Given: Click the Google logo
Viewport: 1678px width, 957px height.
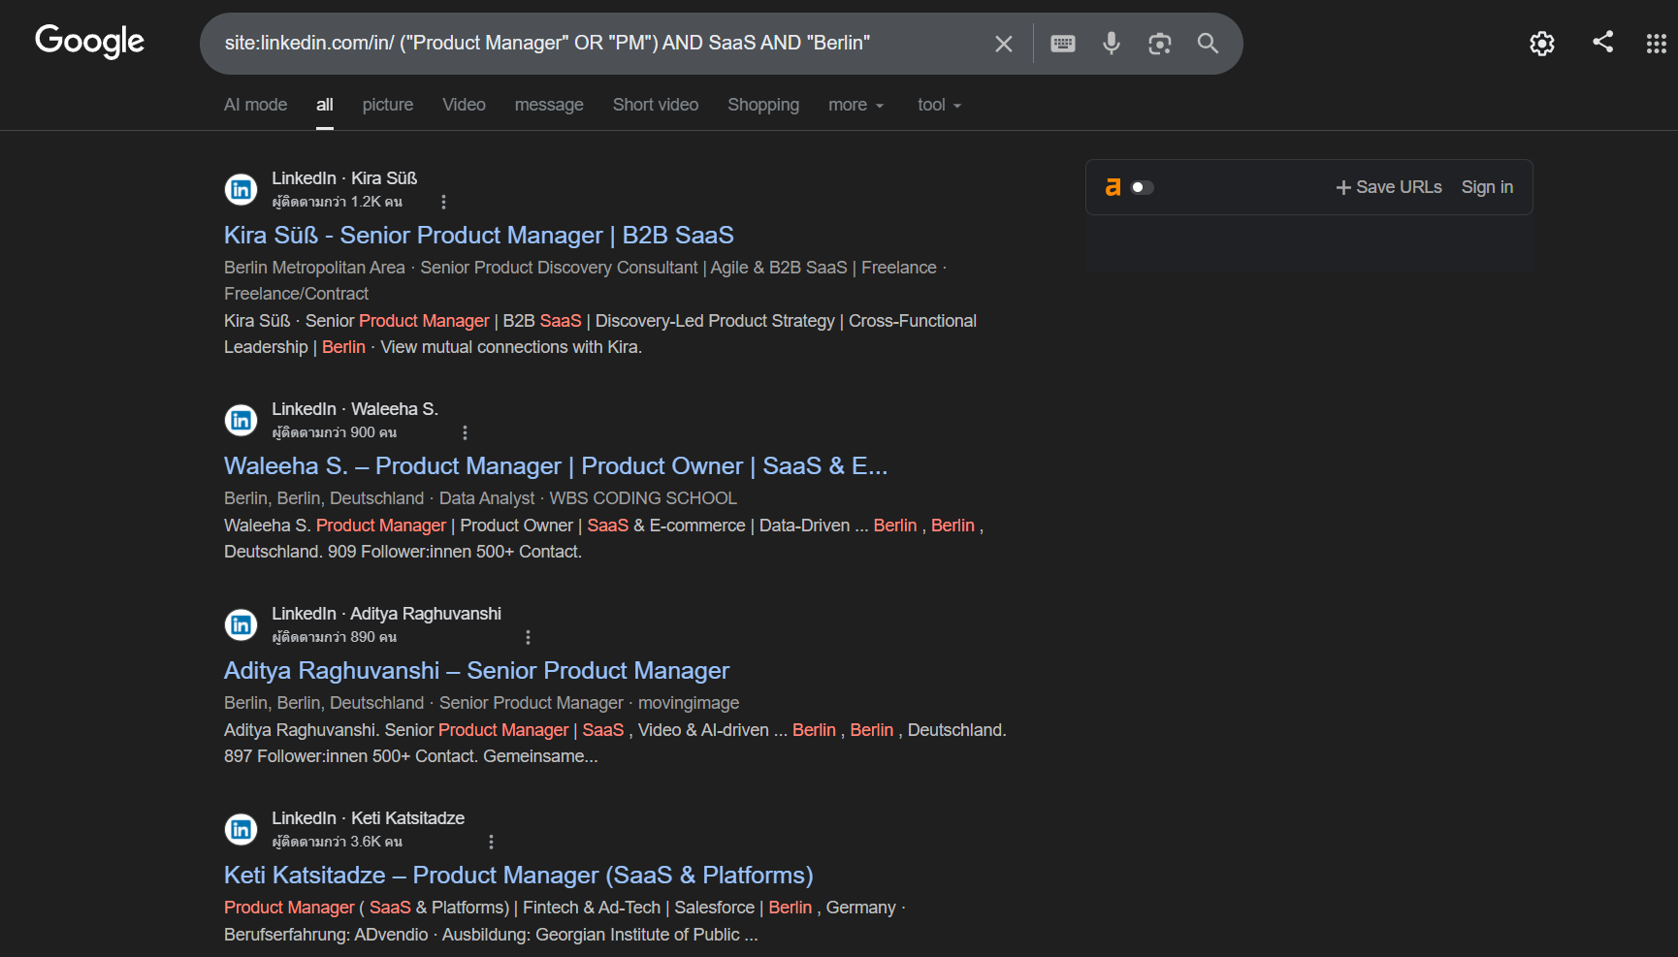Looking at the screenshot, I should pos(89,41).
